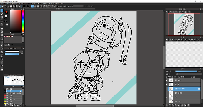Enable Protect Alpha checkbox in the Layers panel

coord(167,77)
